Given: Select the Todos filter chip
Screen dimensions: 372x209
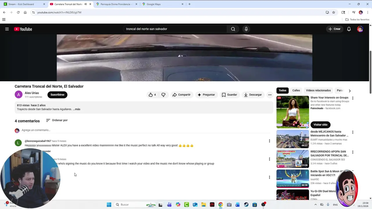Looking at the screenshot, I should tap(282, 91).
